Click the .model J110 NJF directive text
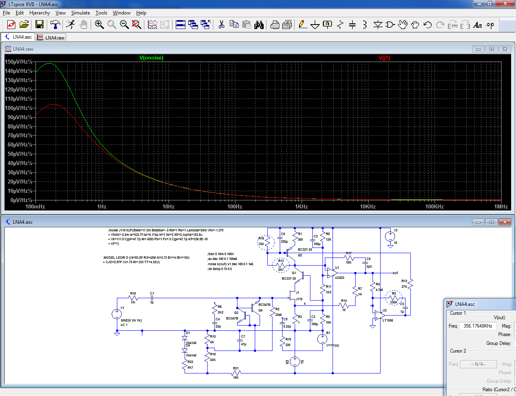Image resolution: width=516 pixels, height=396 pixels. pos(165,230)
